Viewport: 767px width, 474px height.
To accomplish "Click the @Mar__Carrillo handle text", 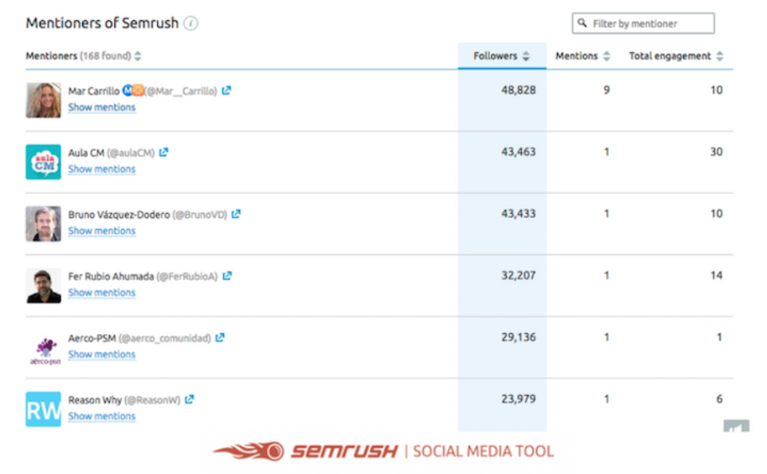I will point(180,91).
